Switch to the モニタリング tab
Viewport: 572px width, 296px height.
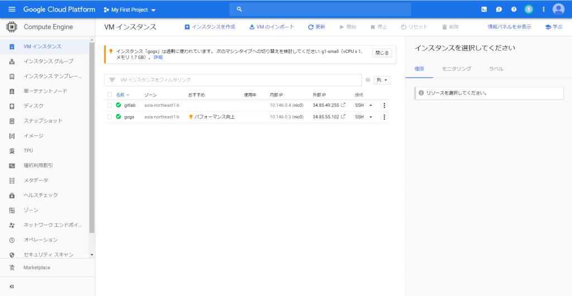(456, 69)
